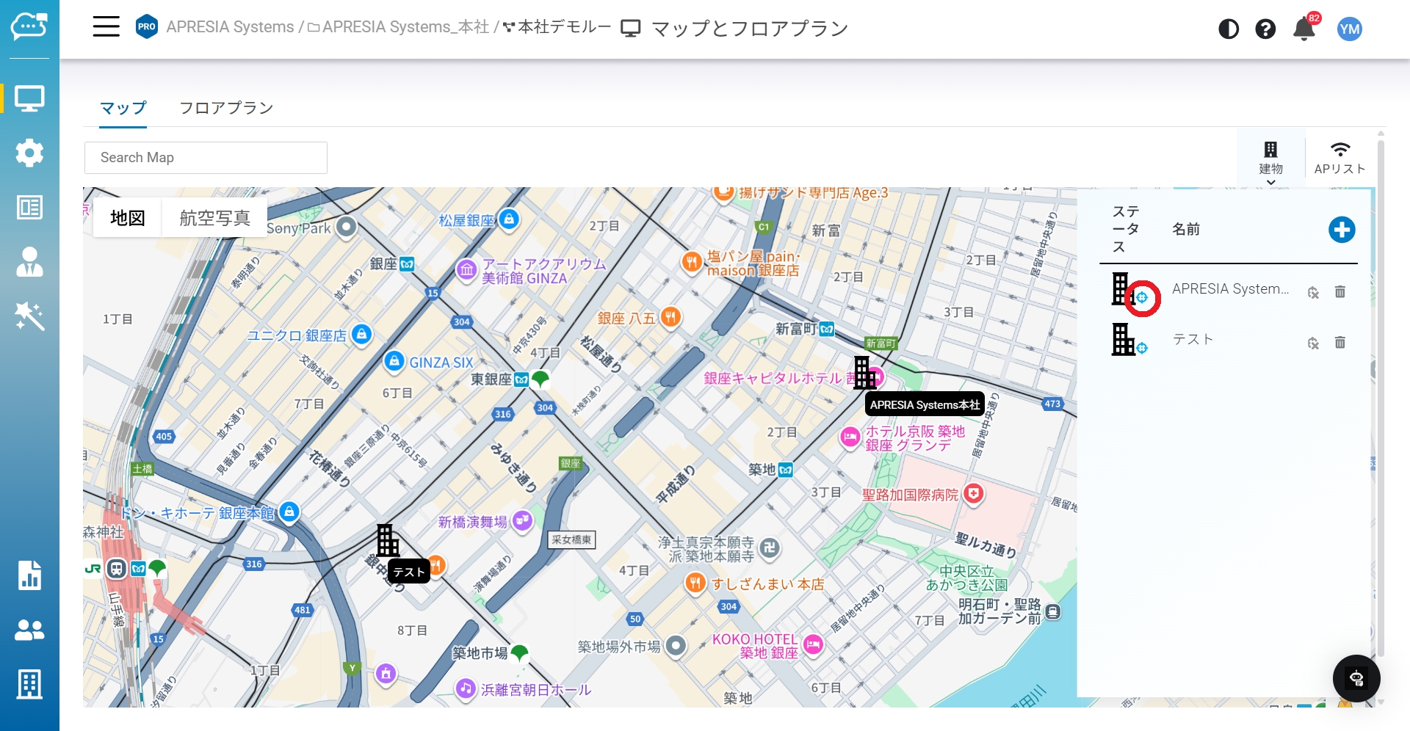Viewport: 1410px width, 731px height.
Task: Add a new building with plus button
Action: coord(1341,230)
